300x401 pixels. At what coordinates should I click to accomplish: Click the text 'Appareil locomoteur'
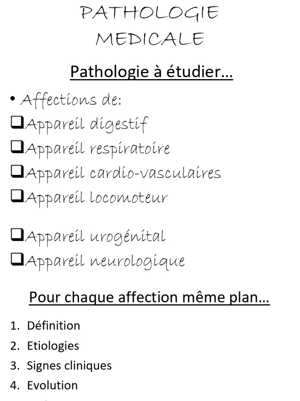tap(96, 197)
